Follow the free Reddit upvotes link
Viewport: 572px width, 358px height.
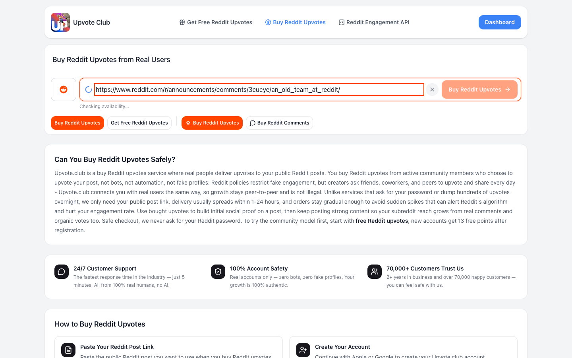pyautogui.click(x=382, y=221)
